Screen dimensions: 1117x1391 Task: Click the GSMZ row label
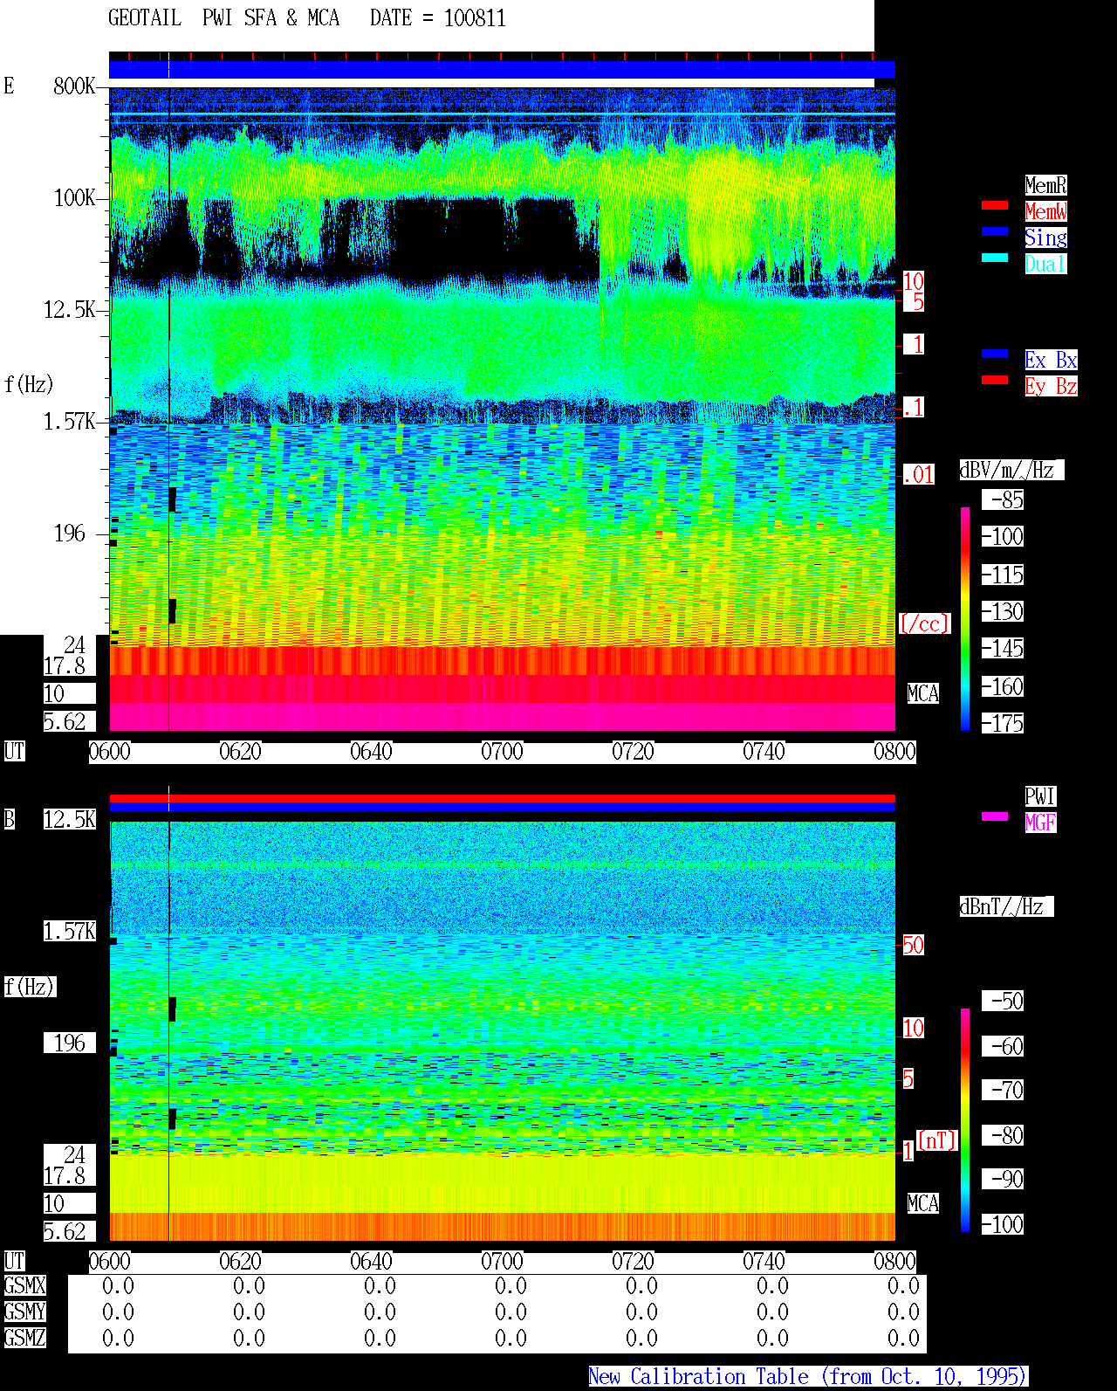click(24, 1338)
